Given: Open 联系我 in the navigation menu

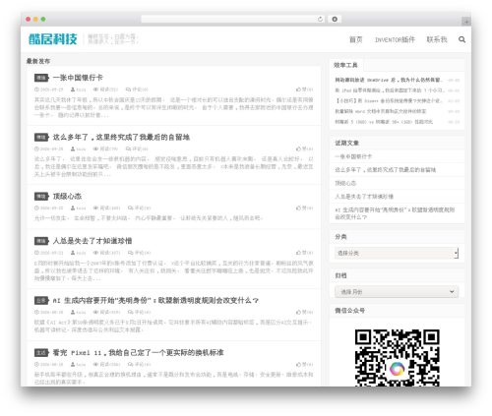Looking at the screenshot, I should (437, 39).
